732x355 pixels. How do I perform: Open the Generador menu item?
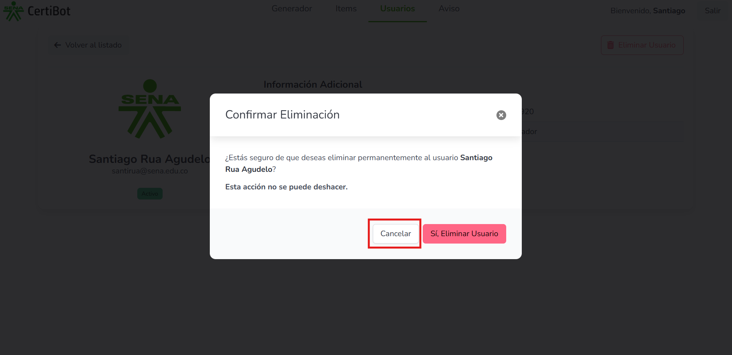coord(292,9)
